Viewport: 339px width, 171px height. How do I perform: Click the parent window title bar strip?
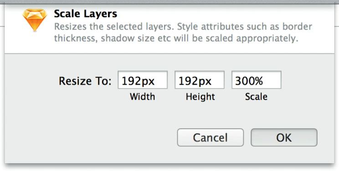click(169, 2)
